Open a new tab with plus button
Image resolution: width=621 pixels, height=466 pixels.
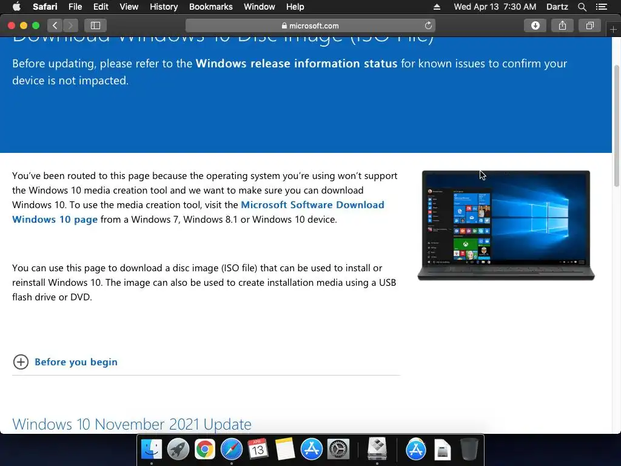[613, 29]
